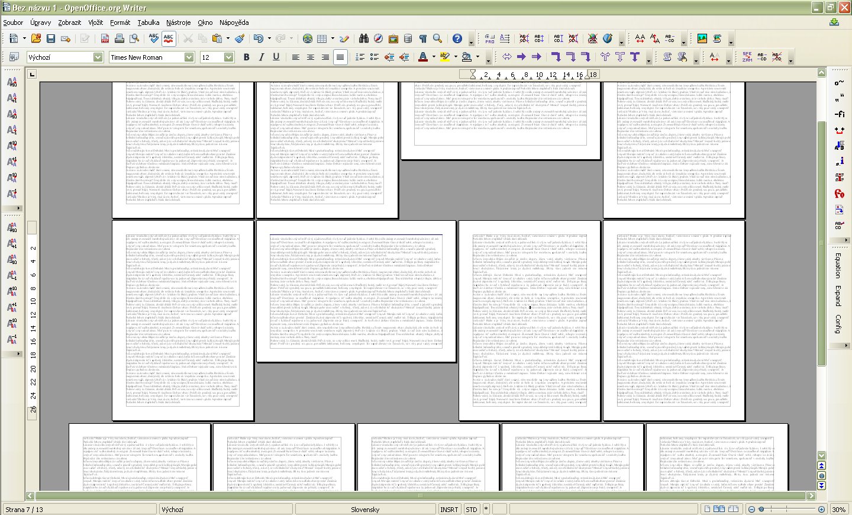Send document by e-mail icon
Image resolution: width=852 pixels, height=515 pixels.
coord(66,38)
